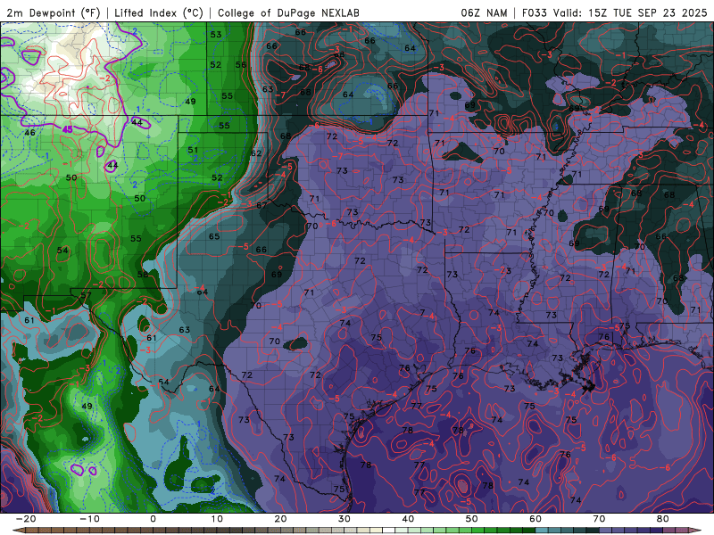This screenshot has width=714, height=535.
Task: Click the '53' dewpoint value on map
Action: point(216,34)
